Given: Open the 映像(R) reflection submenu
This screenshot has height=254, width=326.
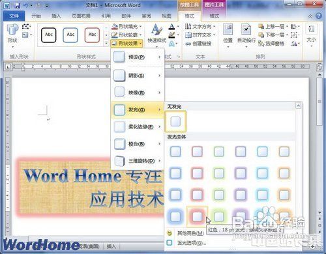Looking at the screenshot, I should [x=138, y=92].
